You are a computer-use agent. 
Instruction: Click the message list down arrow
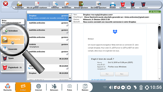(70, 78)
